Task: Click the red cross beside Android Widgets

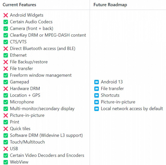Action: point(6,15)
